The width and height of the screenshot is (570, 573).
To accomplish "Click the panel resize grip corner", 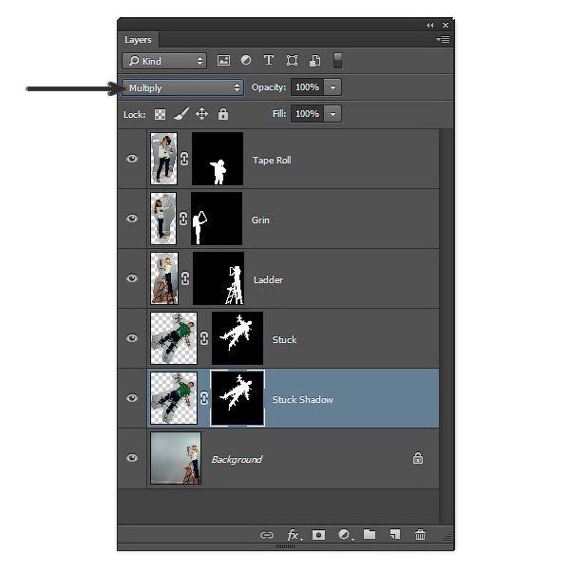I will coord(446,537).
